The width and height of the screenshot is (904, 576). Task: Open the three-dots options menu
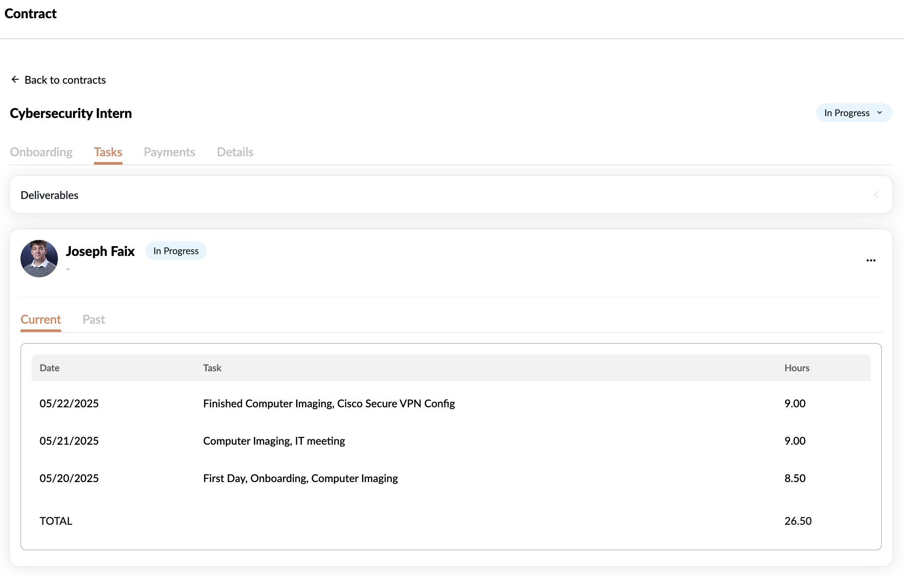[x=871, y=260]
